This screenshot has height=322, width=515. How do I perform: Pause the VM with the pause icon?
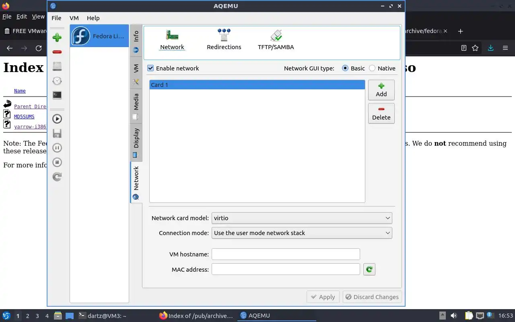coord(57,148)
